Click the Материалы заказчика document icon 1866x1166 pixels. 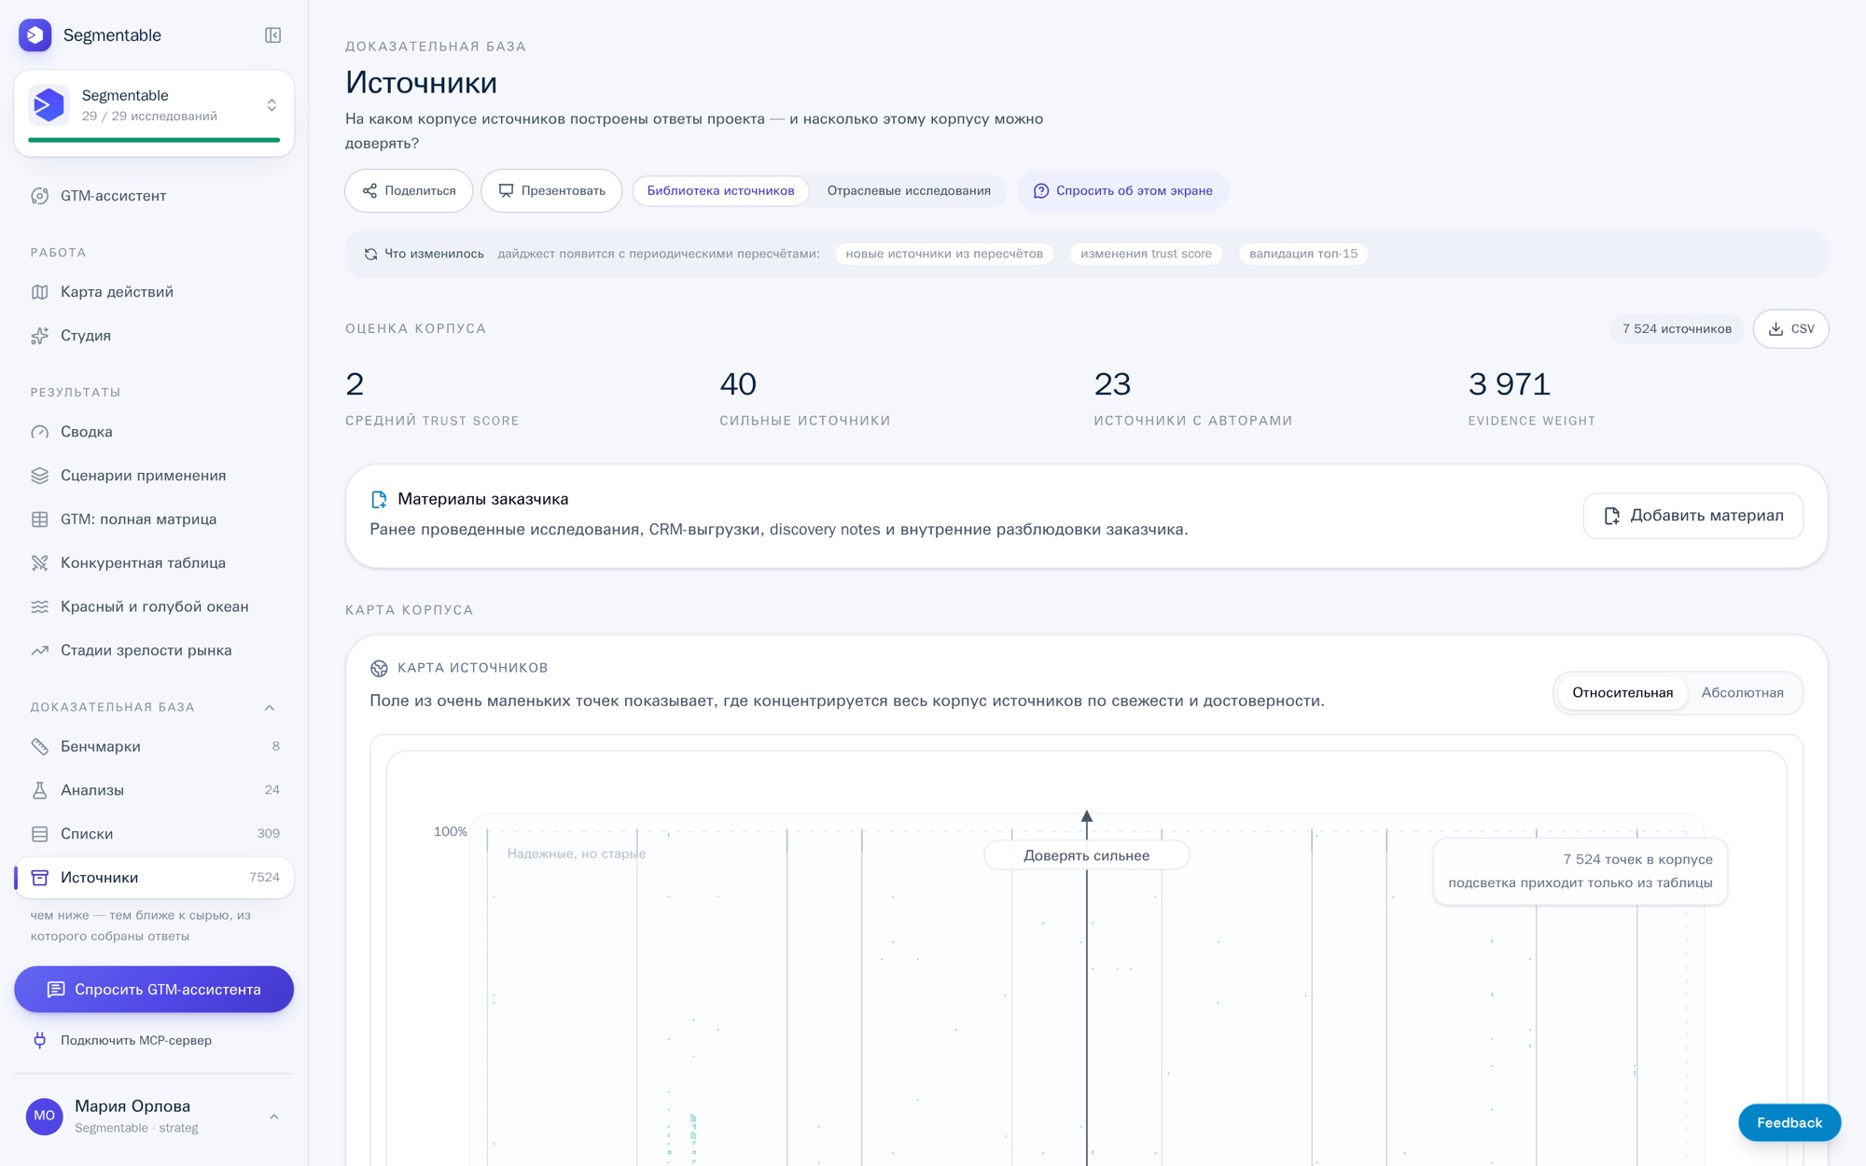click(x=379, y=500)
